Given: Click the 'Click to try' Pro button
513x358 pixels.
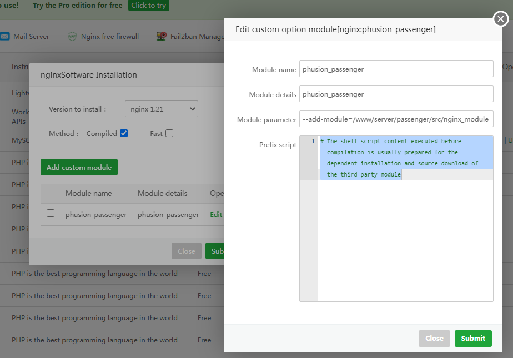Looking at the screenshot, I should [148, 6].
